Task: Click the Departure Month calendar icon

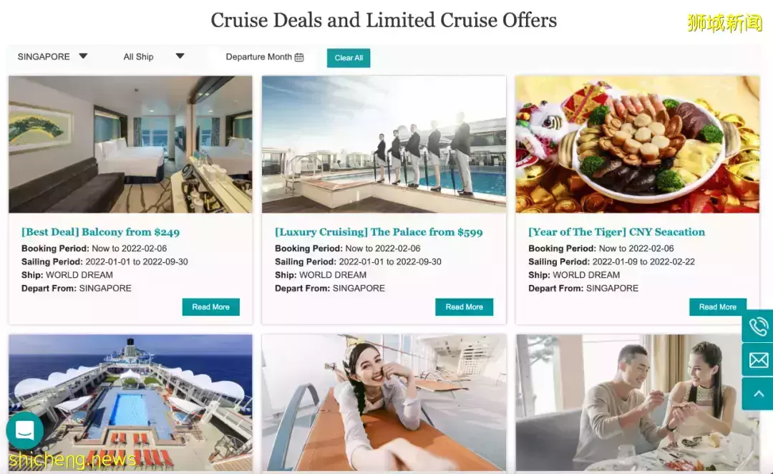Action: 299,57
